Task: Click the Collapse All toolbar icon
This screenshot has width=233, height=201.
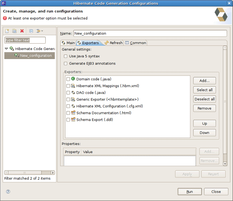Action: (x=31, y=31)
